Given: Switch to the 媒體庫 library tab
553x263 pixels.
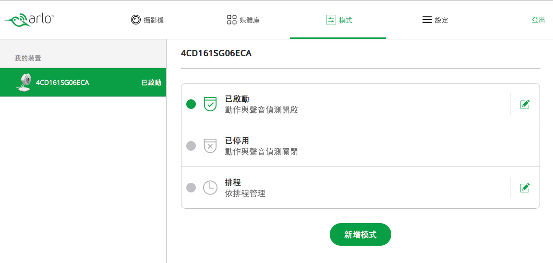Looking at the screenshot, I should pos(243,20).
